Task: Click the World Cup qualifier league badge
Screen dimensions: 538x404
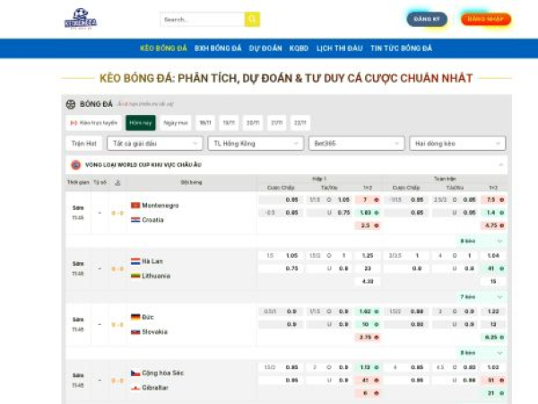Action: coord(75,165)
